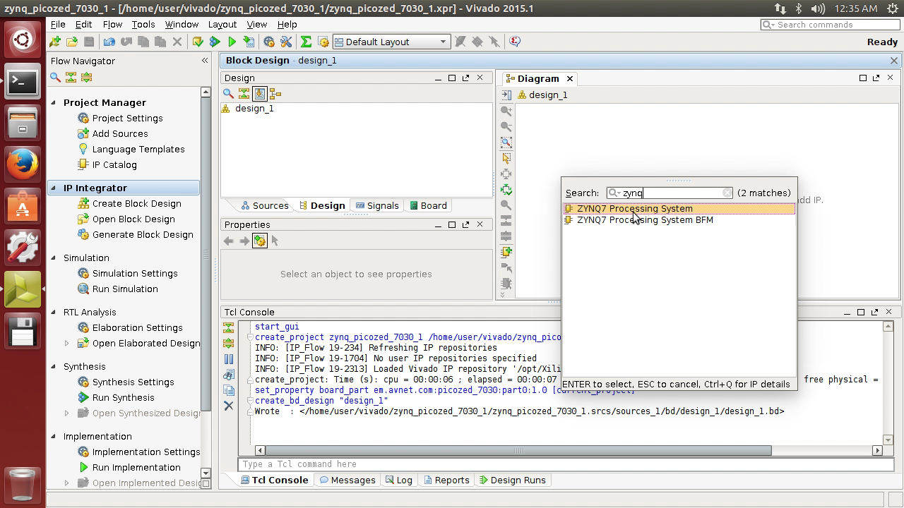The width and height of the screenshot is (904, 508).
Task: Collapse the Implementation section
Action: click(54, 436)
